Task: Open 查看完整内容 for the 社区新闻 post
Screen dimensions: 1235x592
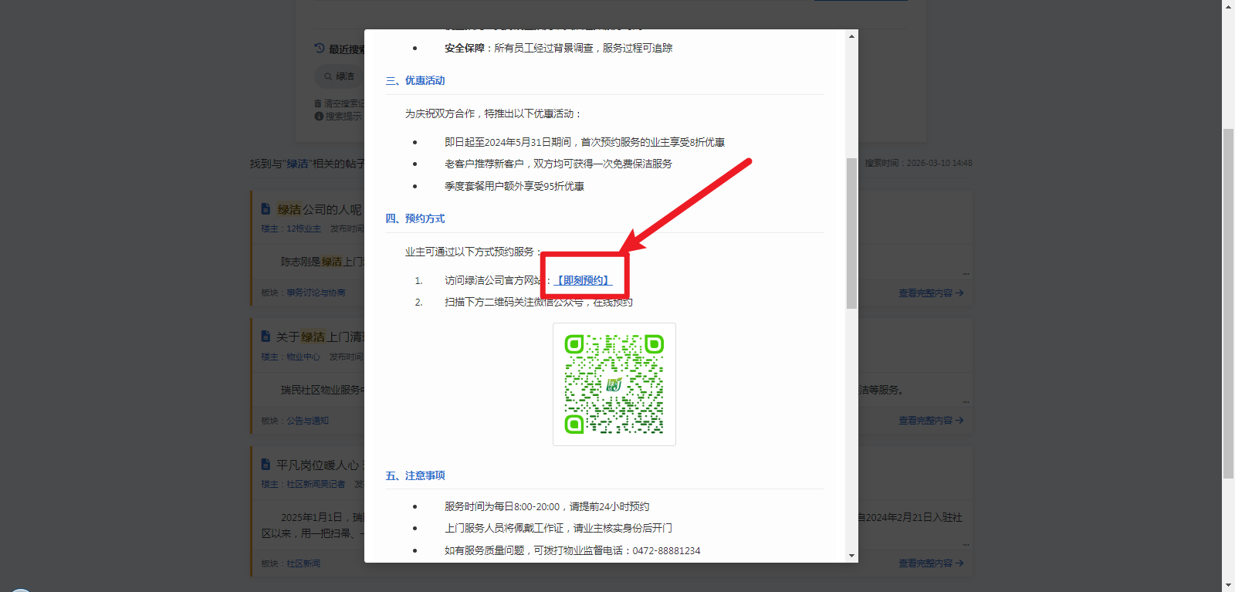Action: [x=931, y=563]
